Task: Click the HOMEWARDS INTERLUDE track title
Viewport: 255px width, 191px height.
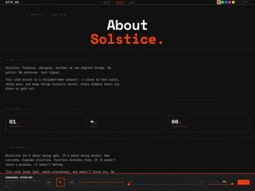Action: coord(19,177)
